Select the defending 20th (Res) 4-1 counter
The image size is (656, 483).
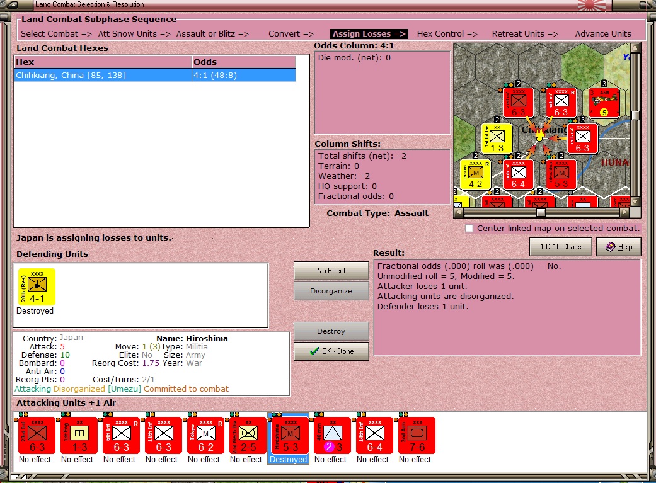(37, 287)
